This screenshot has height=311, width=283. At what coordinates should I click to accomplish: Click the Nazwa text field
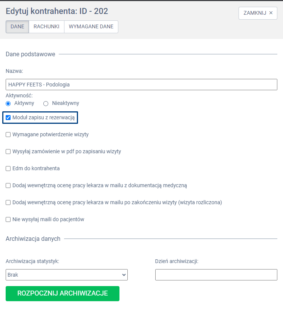click(141, 85)
